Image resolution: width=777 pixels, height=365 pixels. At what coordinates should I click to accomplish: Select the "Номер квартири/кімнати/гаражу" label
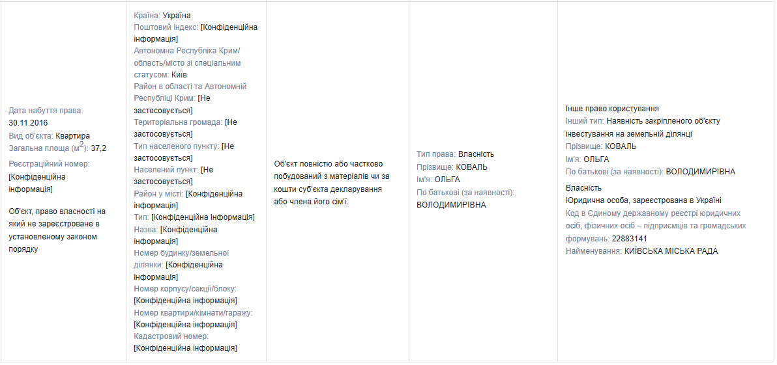tap(193, 313)
